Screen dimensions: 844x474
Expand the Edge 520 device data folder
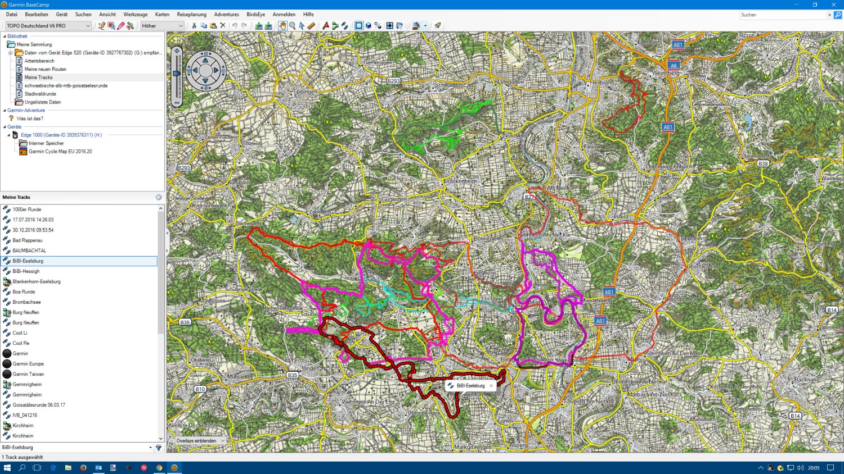coord(10,53)
